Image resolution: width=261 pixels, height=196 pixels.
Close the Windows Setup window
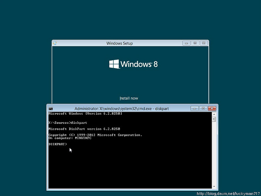204,43
